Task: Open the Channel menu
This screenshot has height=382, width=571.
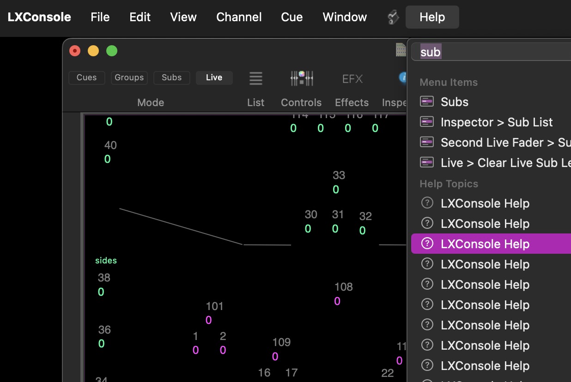Action: (239, 17)
